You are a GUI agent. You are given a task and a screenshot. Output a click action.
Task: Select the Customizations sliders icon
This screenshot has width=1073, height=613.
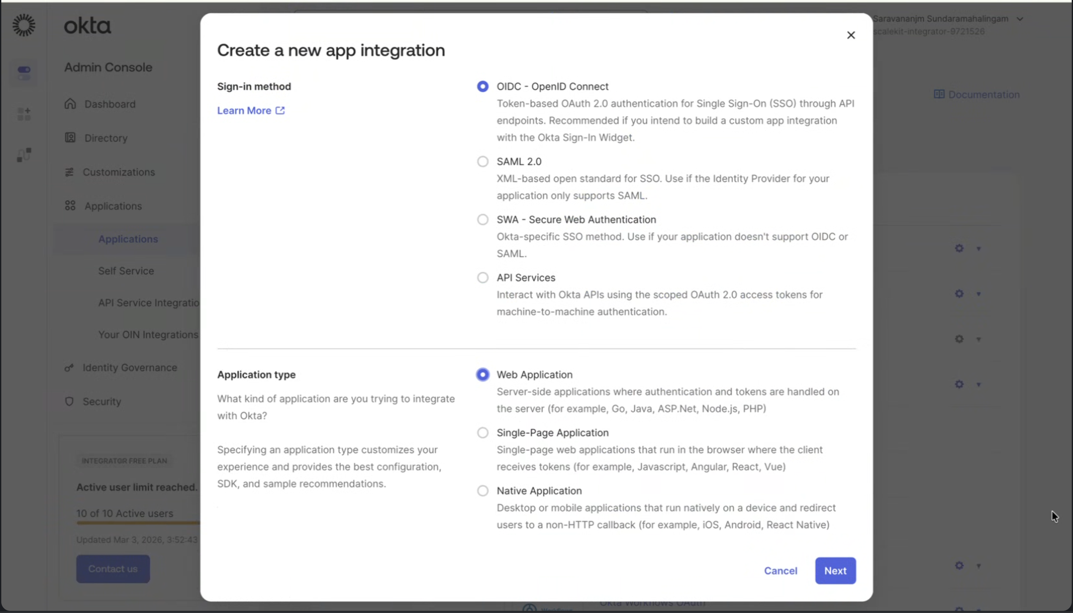(70, 172)
